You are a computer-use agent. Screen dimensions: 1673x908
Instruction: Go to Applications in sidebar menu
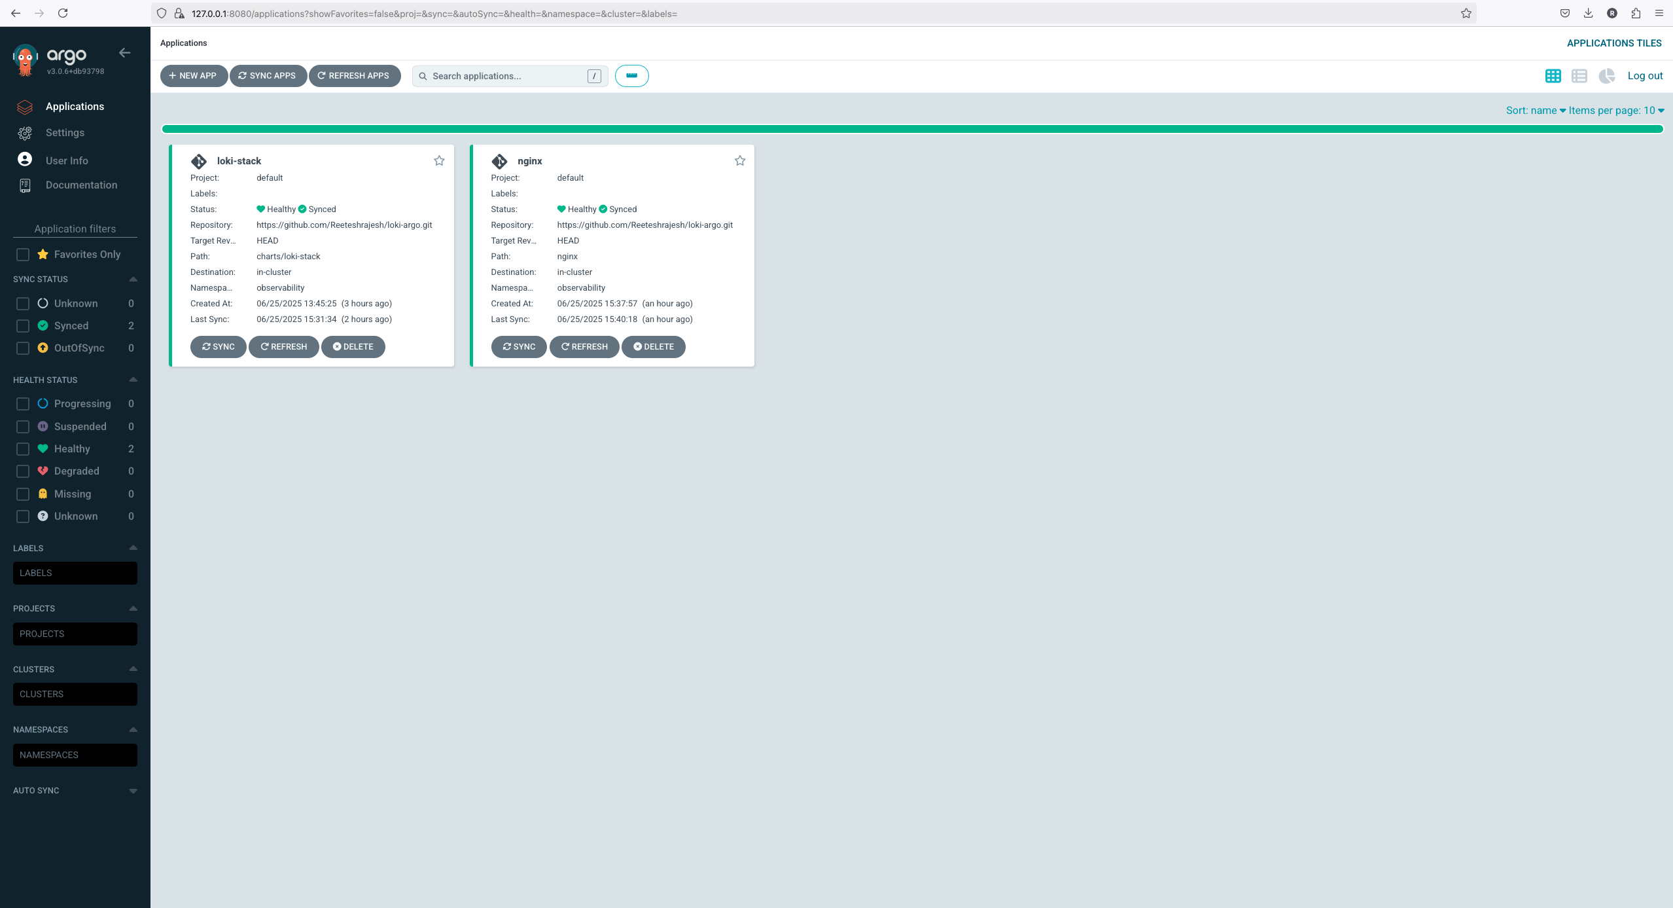75,107
